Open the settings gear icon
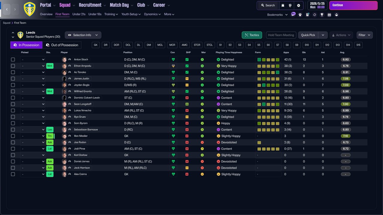383x215 pixels. tap(299, 5)
